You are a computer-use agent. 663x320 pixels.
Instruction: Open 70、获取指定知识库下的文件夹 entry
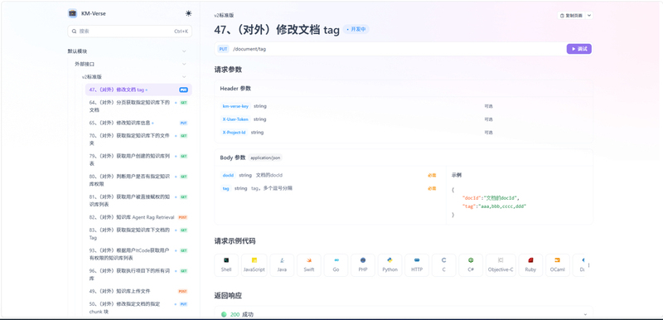(x=138, y=139)
